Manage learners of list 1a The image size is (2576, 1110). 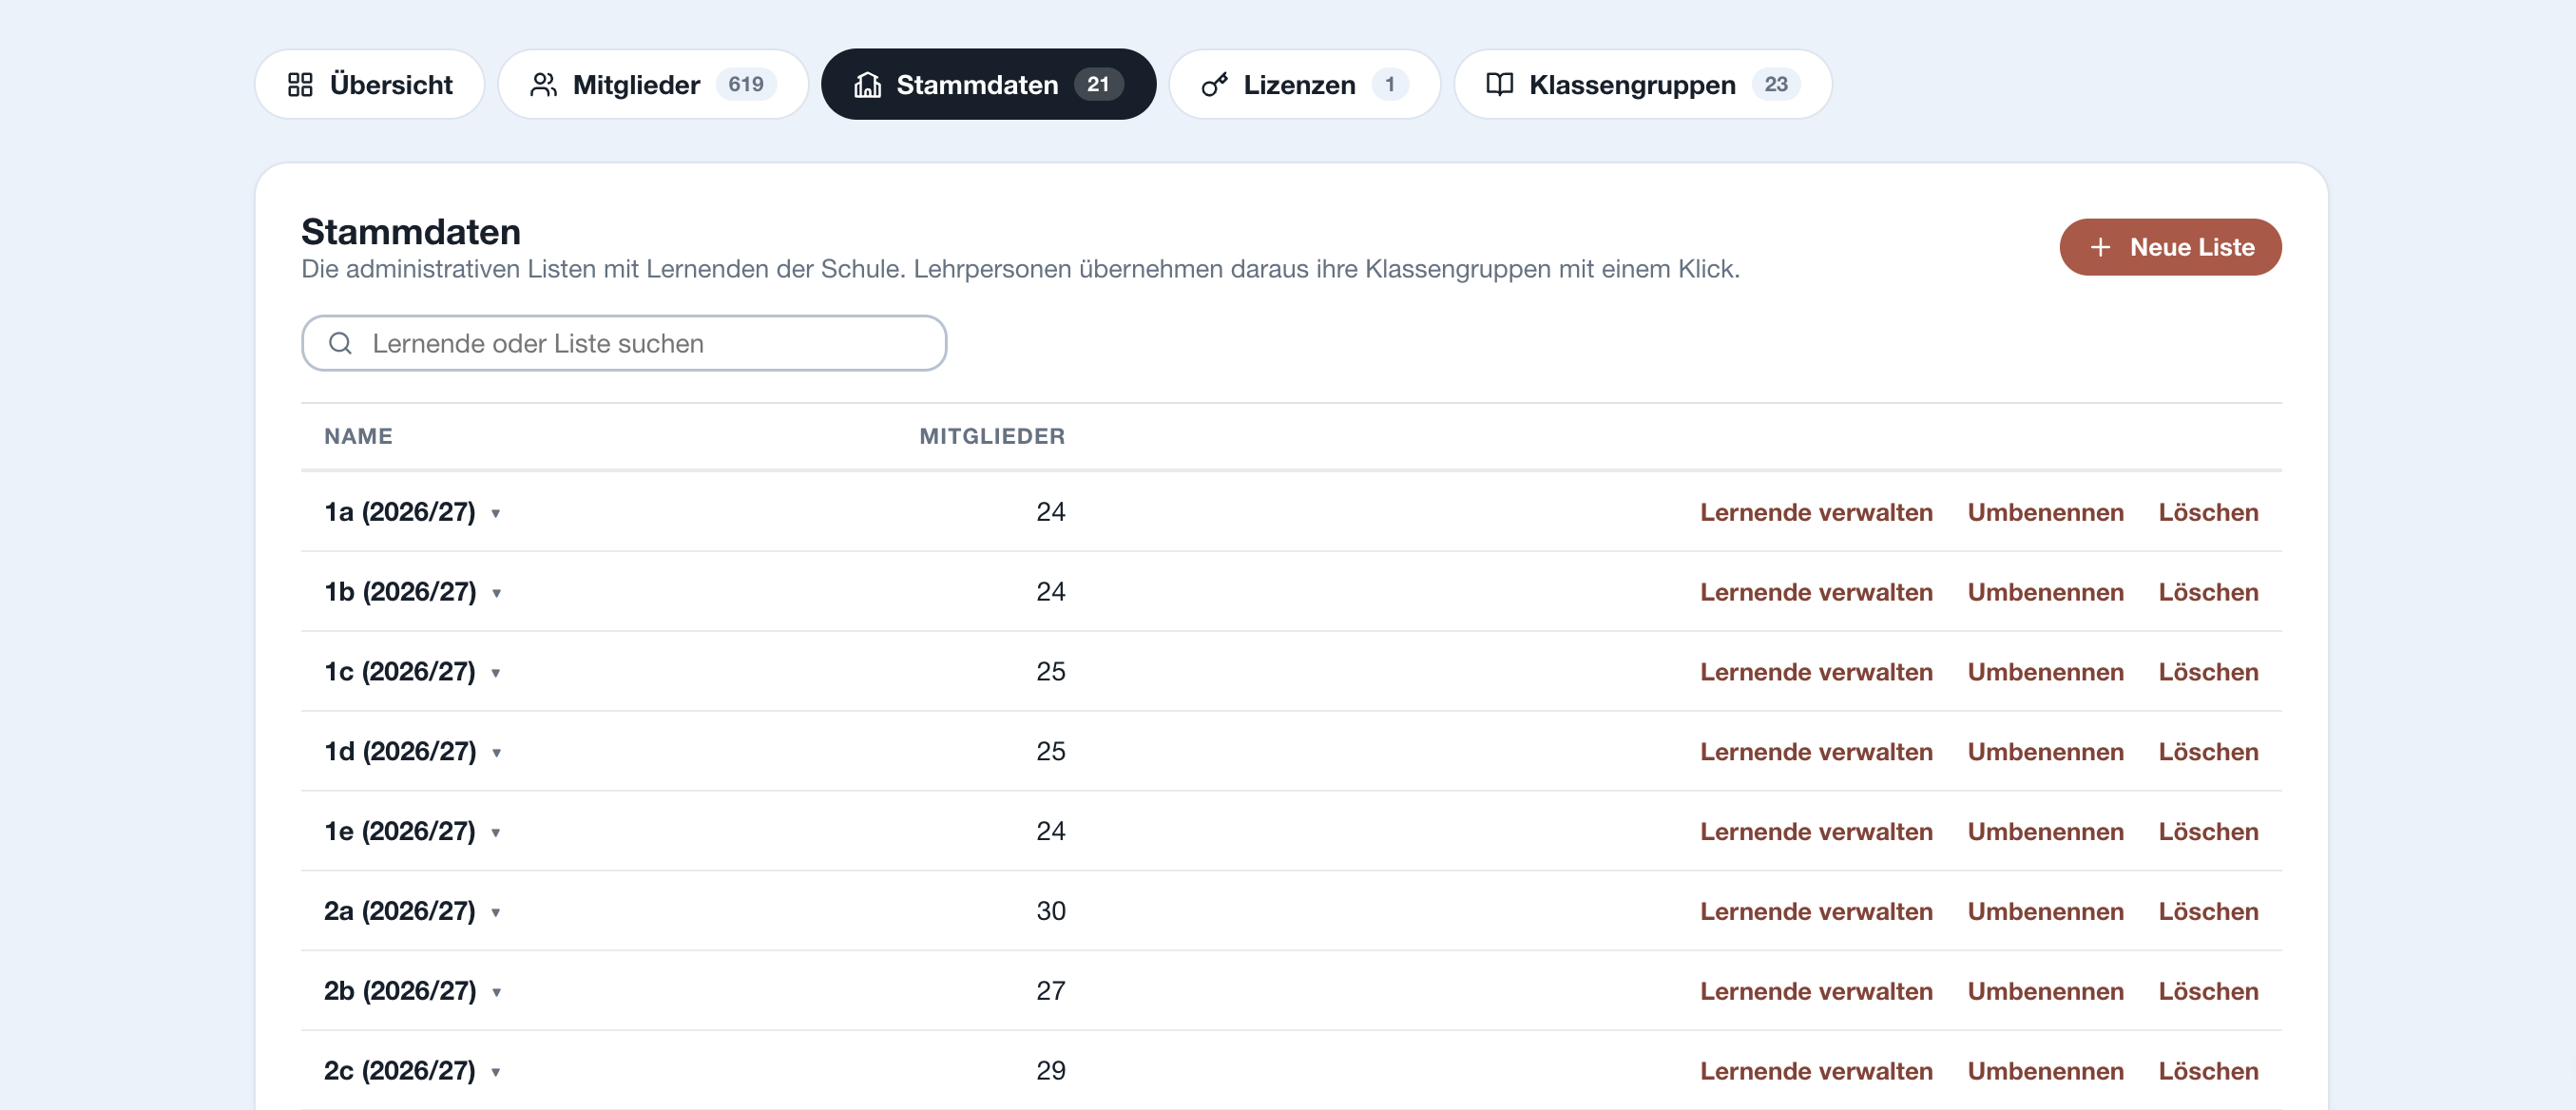click(x=1816, y=512)
